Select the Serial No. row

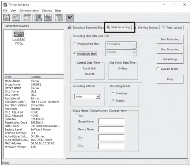(34, 119)
